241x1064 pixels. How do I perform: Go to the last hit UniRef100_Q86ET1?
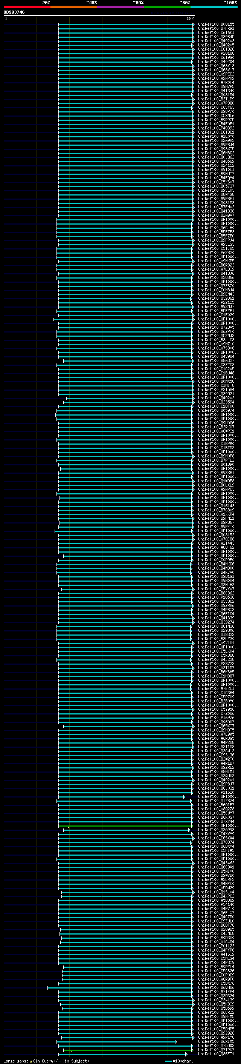(x=216, y=1054)
